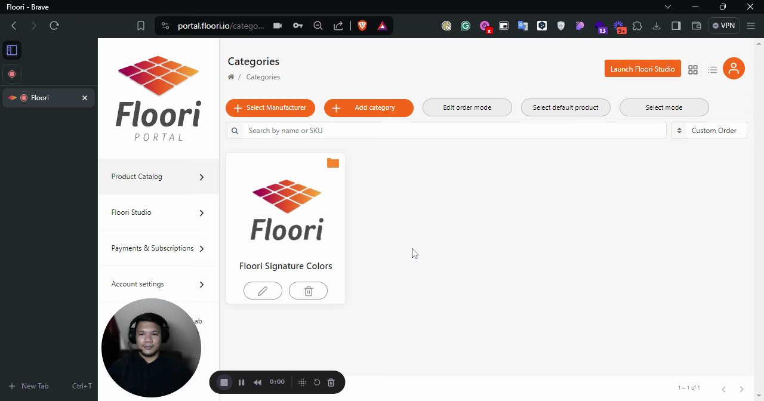The width and height of the screenshot is (764, 401).
Task: Expand Product Catalog menu
Action: click(x=158, y=177)
